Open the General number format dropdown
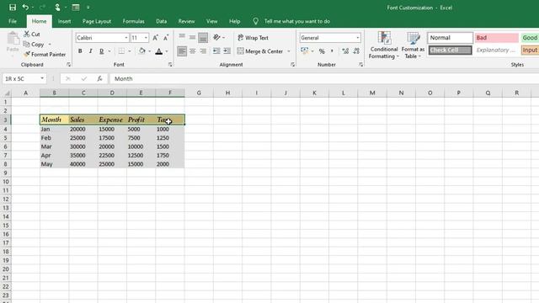Viewport: 539px width, 303px height. [357, 38]
